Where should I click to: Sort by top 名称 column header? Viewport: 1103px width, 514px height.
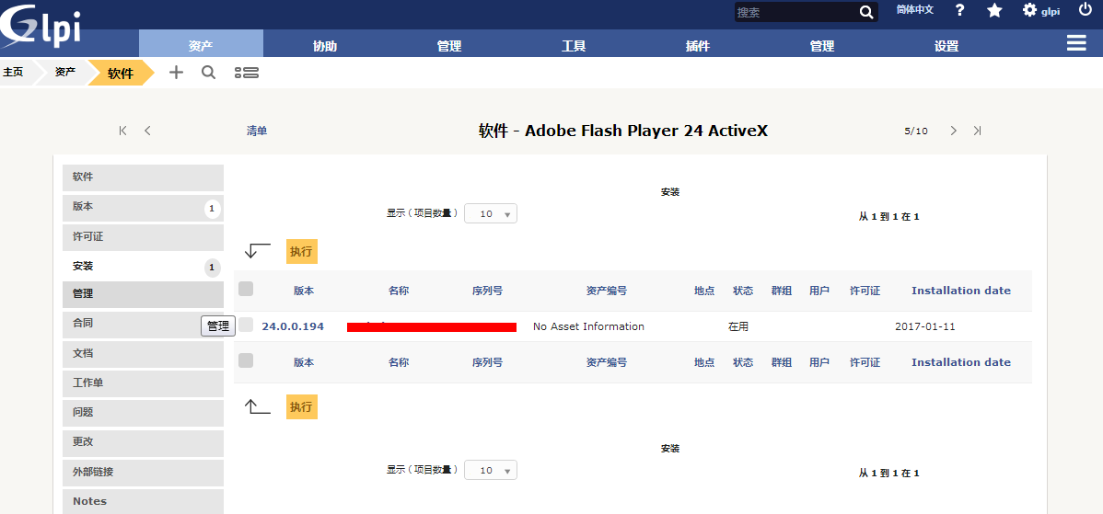coord(398,291)
